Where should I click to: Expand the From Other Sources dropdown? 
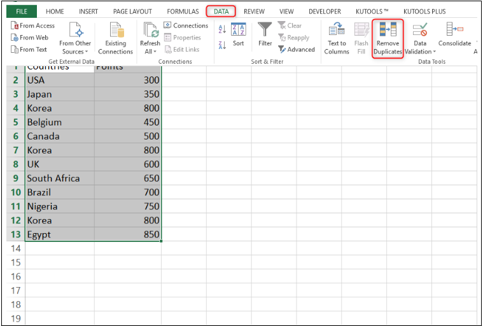tap(75, 52)
